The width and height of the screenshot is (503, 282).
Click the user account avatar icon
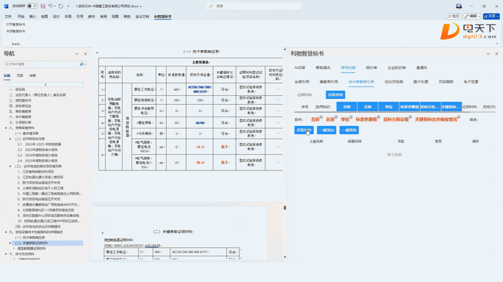459,6
